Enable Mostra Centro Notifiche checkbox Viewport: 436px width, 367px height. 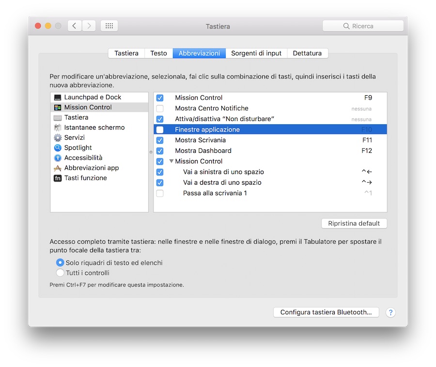pos(160,108)
